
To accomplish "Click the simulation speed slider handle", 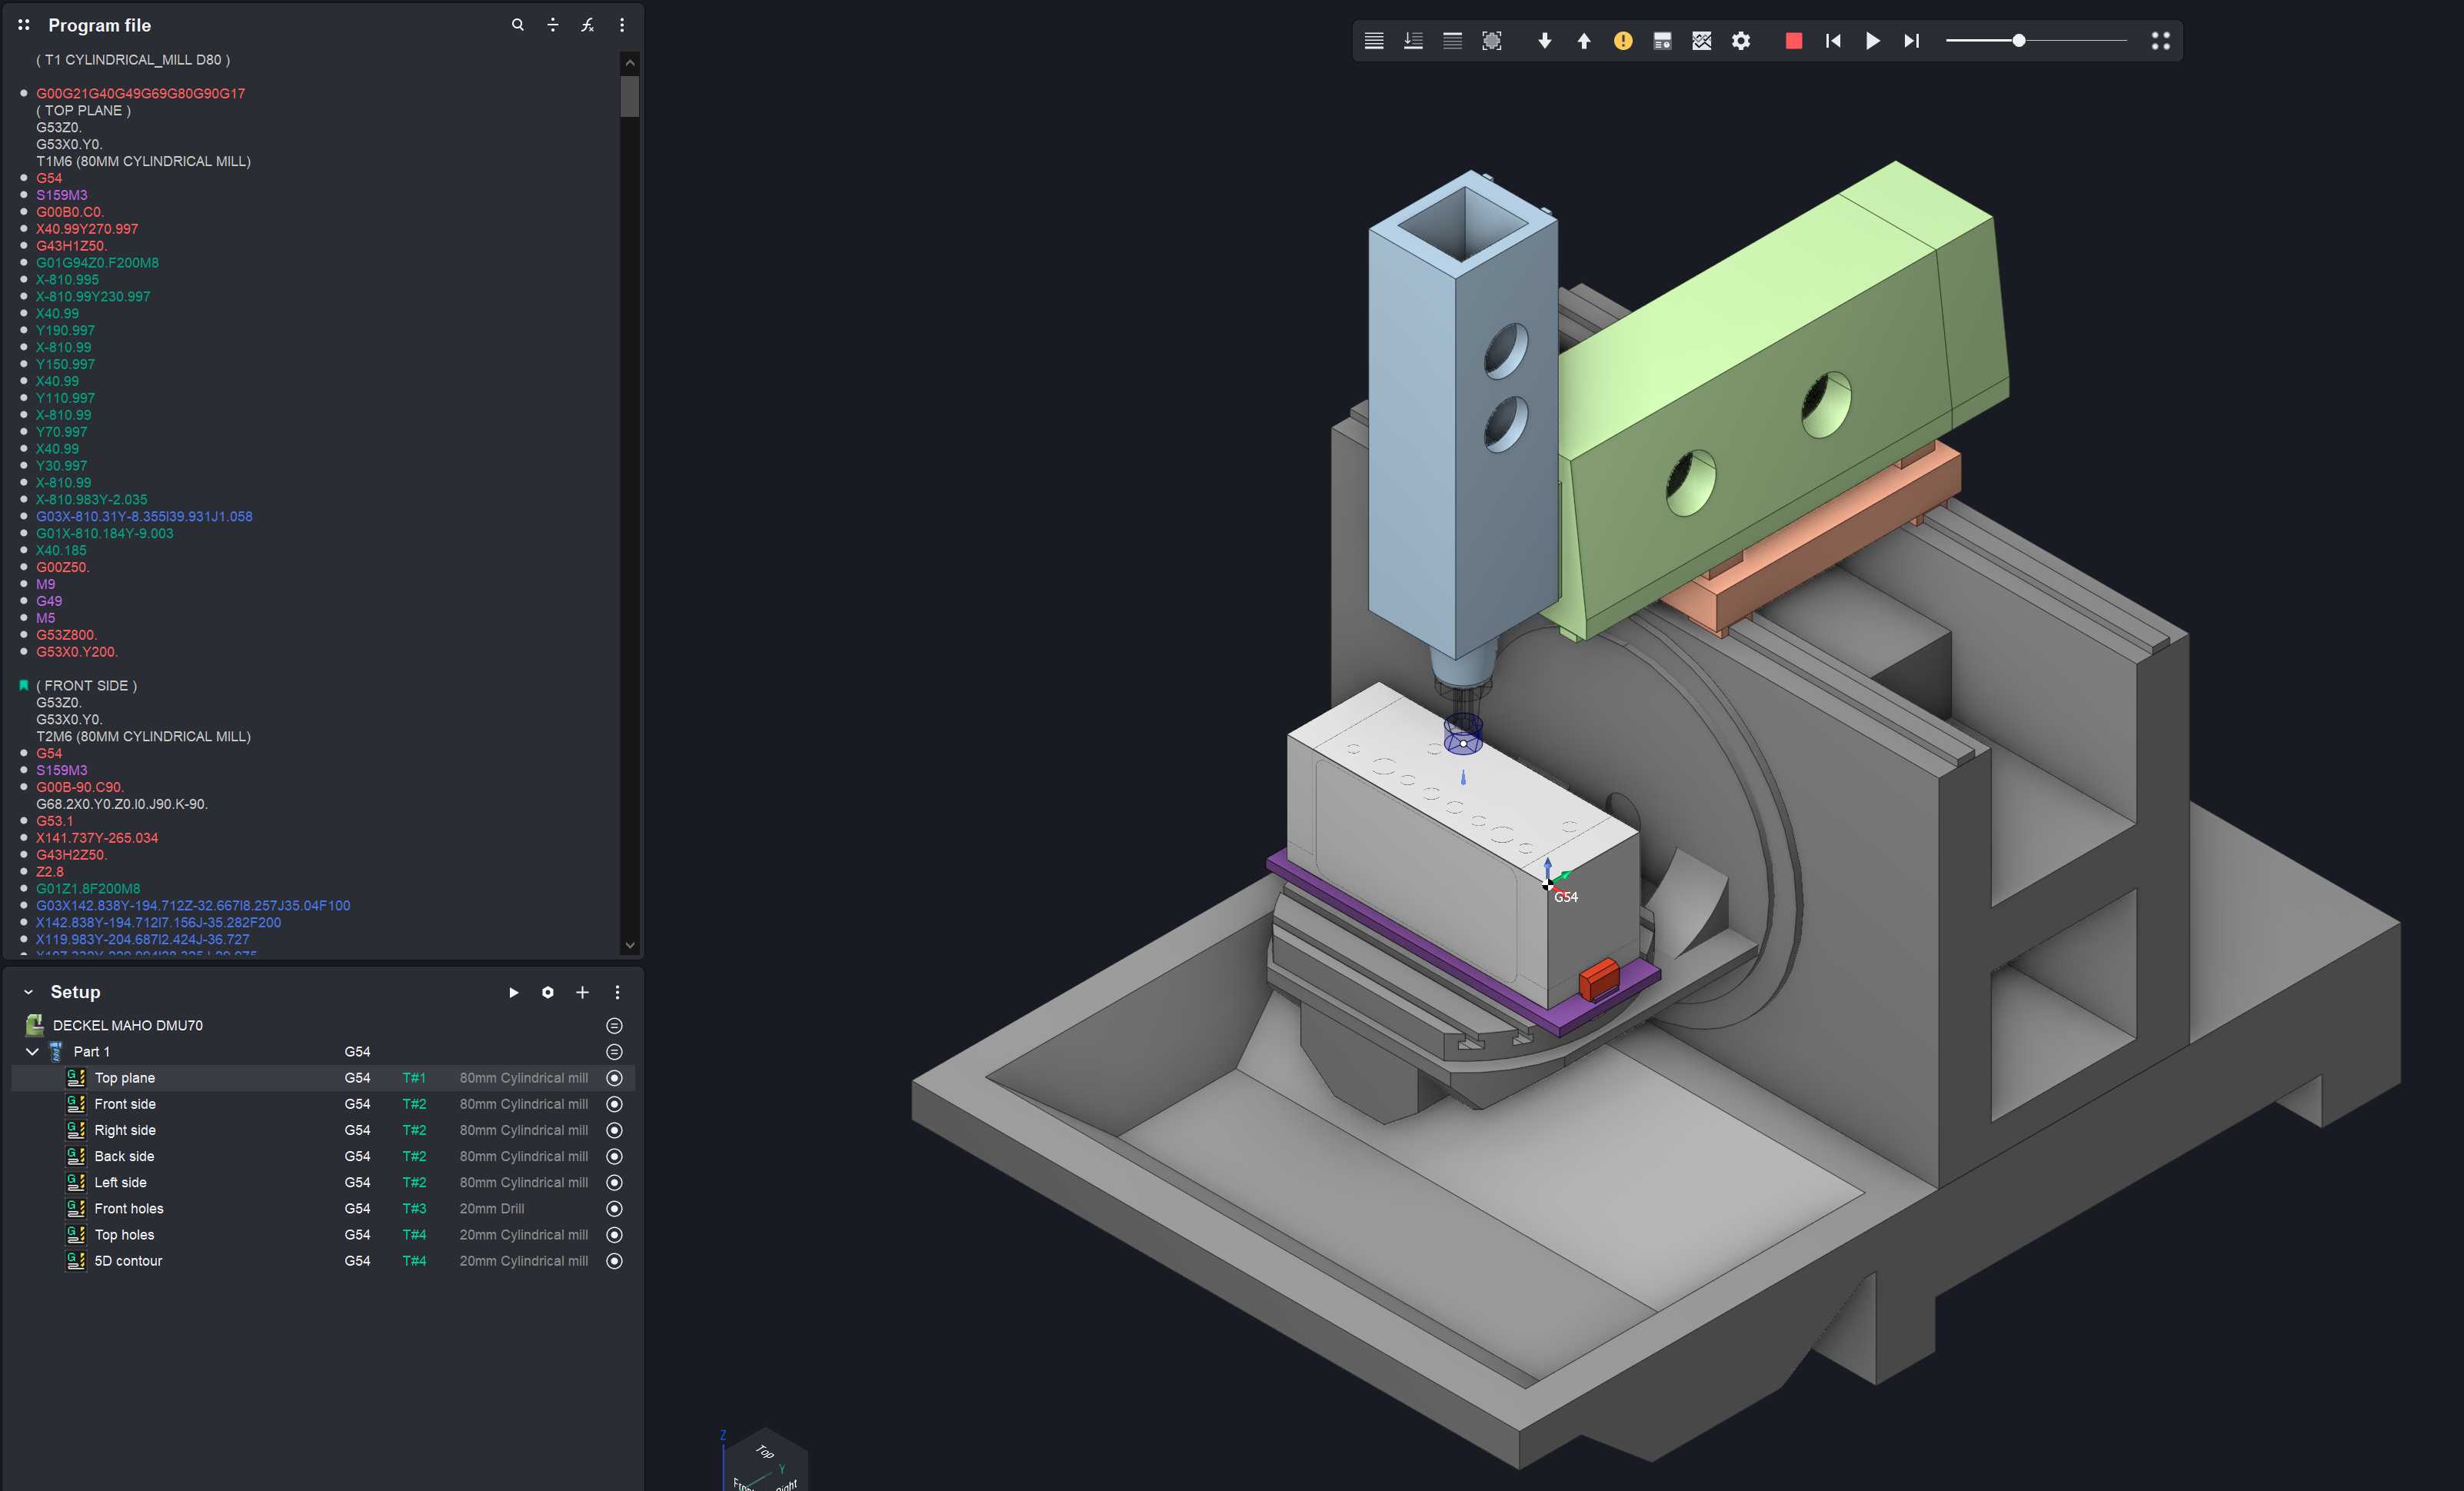I will [x=2018, y=41].
